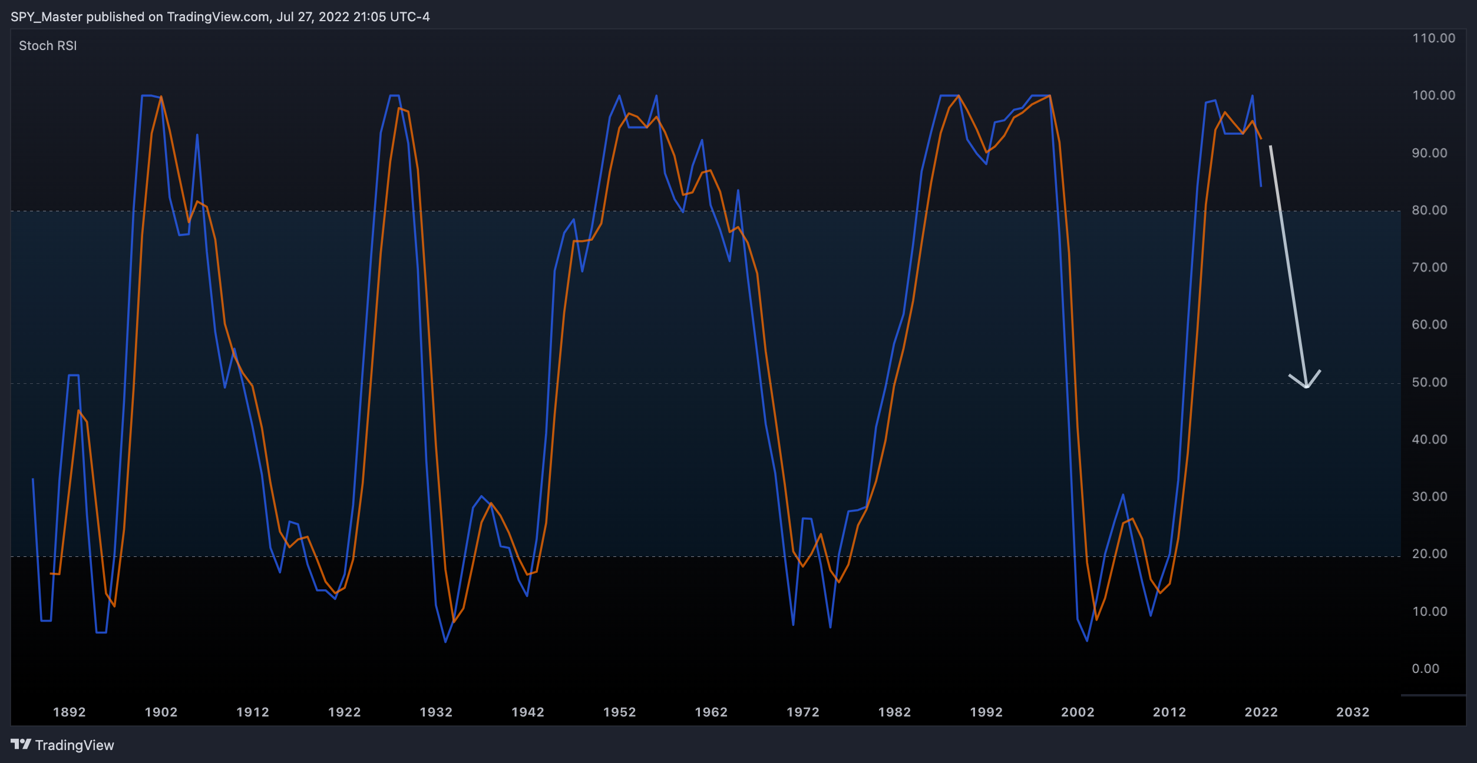Screen dimensions: 1477x763
Task: Click the 1952 time axis label
Action: 620,712
